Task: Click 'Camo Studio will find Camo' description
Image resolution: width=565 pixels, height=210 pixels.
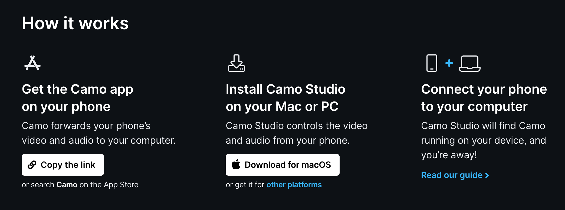Action: point(484,140)
